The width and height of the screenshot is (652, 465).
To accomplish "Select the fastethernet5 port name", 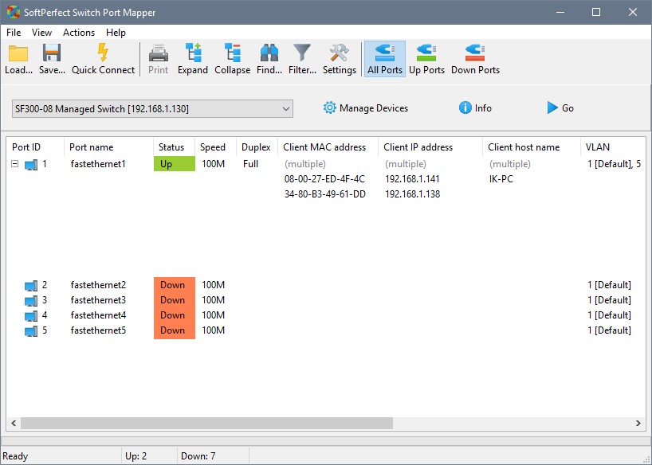I will click(x=98, y=330).
